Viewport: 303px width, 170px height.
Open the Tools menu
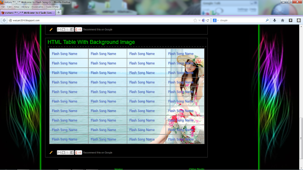point(48,7)
